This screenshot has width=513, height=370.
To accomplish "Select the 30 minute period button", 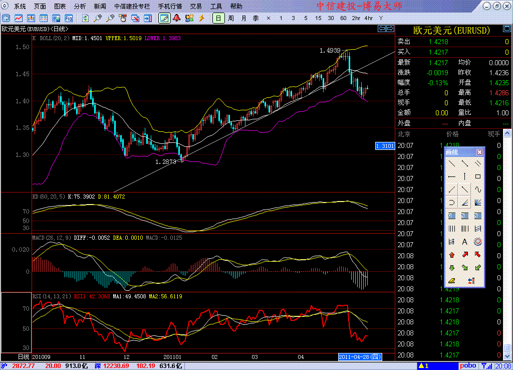I will [331, 19].
